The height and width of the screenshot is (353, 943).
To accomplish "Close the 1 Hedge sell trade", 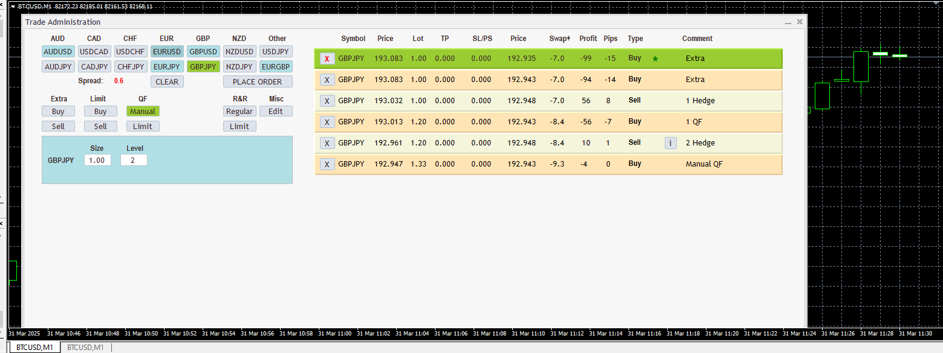I will pyautogui.click(x=327, y=101).
